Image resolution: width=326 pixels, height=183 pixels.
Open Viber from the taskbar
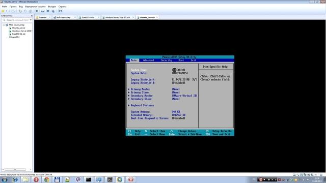pos(78,179)
